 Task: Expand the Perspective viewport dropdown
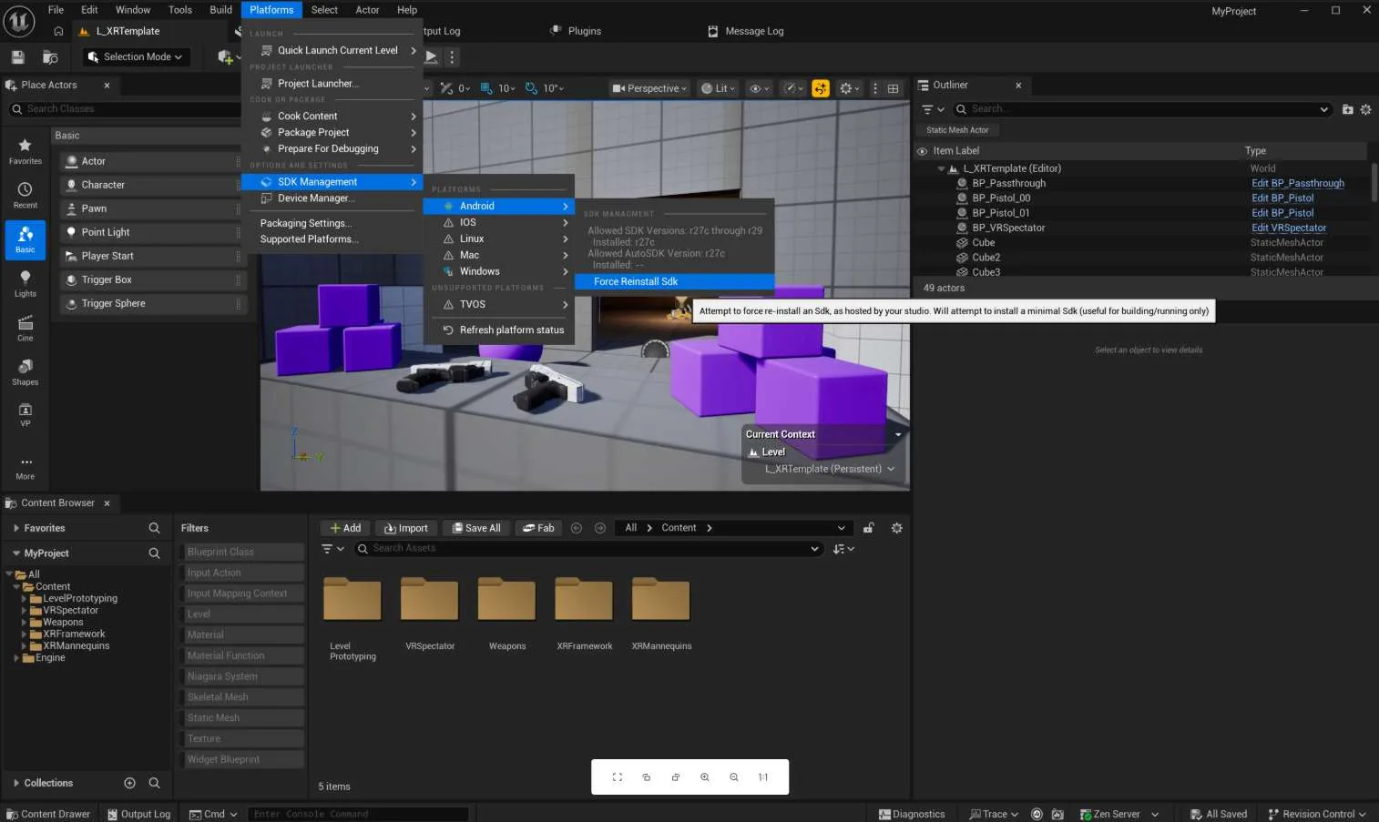(x=649, y=88)
